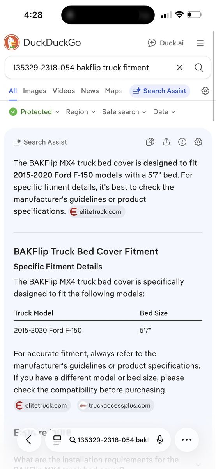216x469 pixels.
Task: Open the Duck.ai chat
Action: pyautogui.click(x=165, y=43)
